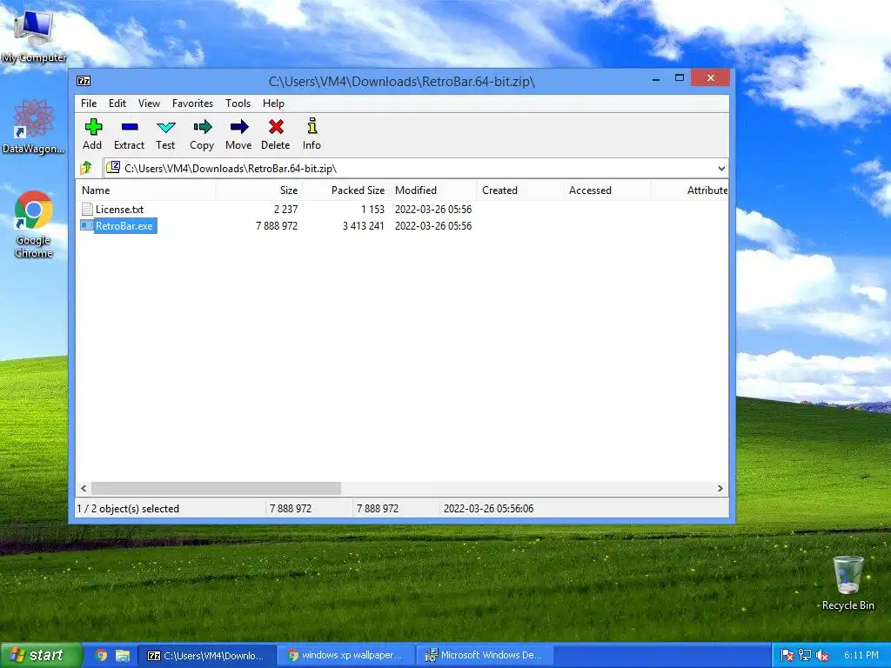Screen dimensions: 891x668
Task: Click the muted volume tray icon
Action: (821, 656)
